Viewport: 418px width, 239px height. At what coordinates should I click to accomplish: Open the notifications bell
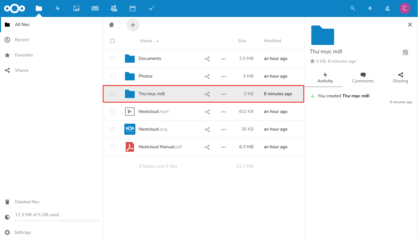pyautogui.click(x=370, y=8)
